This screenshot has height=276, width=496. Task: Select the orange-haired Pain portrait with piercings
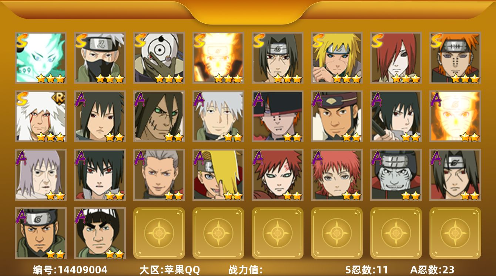pos(455,57)
